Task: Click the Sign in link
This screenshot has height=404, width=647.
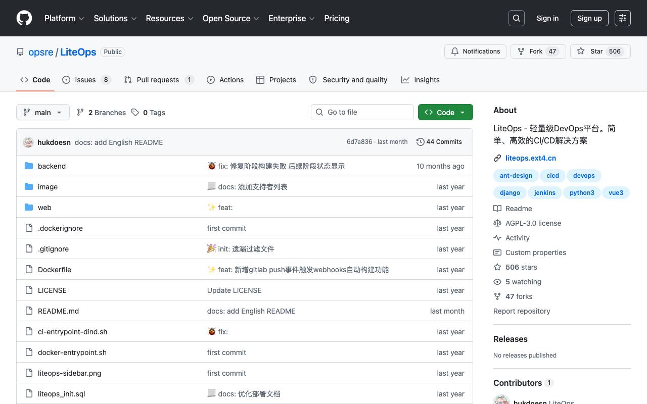Action: (x=547, y=18)
